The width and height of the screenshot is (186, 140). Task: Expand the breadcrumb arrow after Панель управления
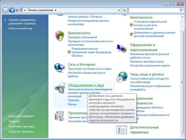[x=56, y=10]
